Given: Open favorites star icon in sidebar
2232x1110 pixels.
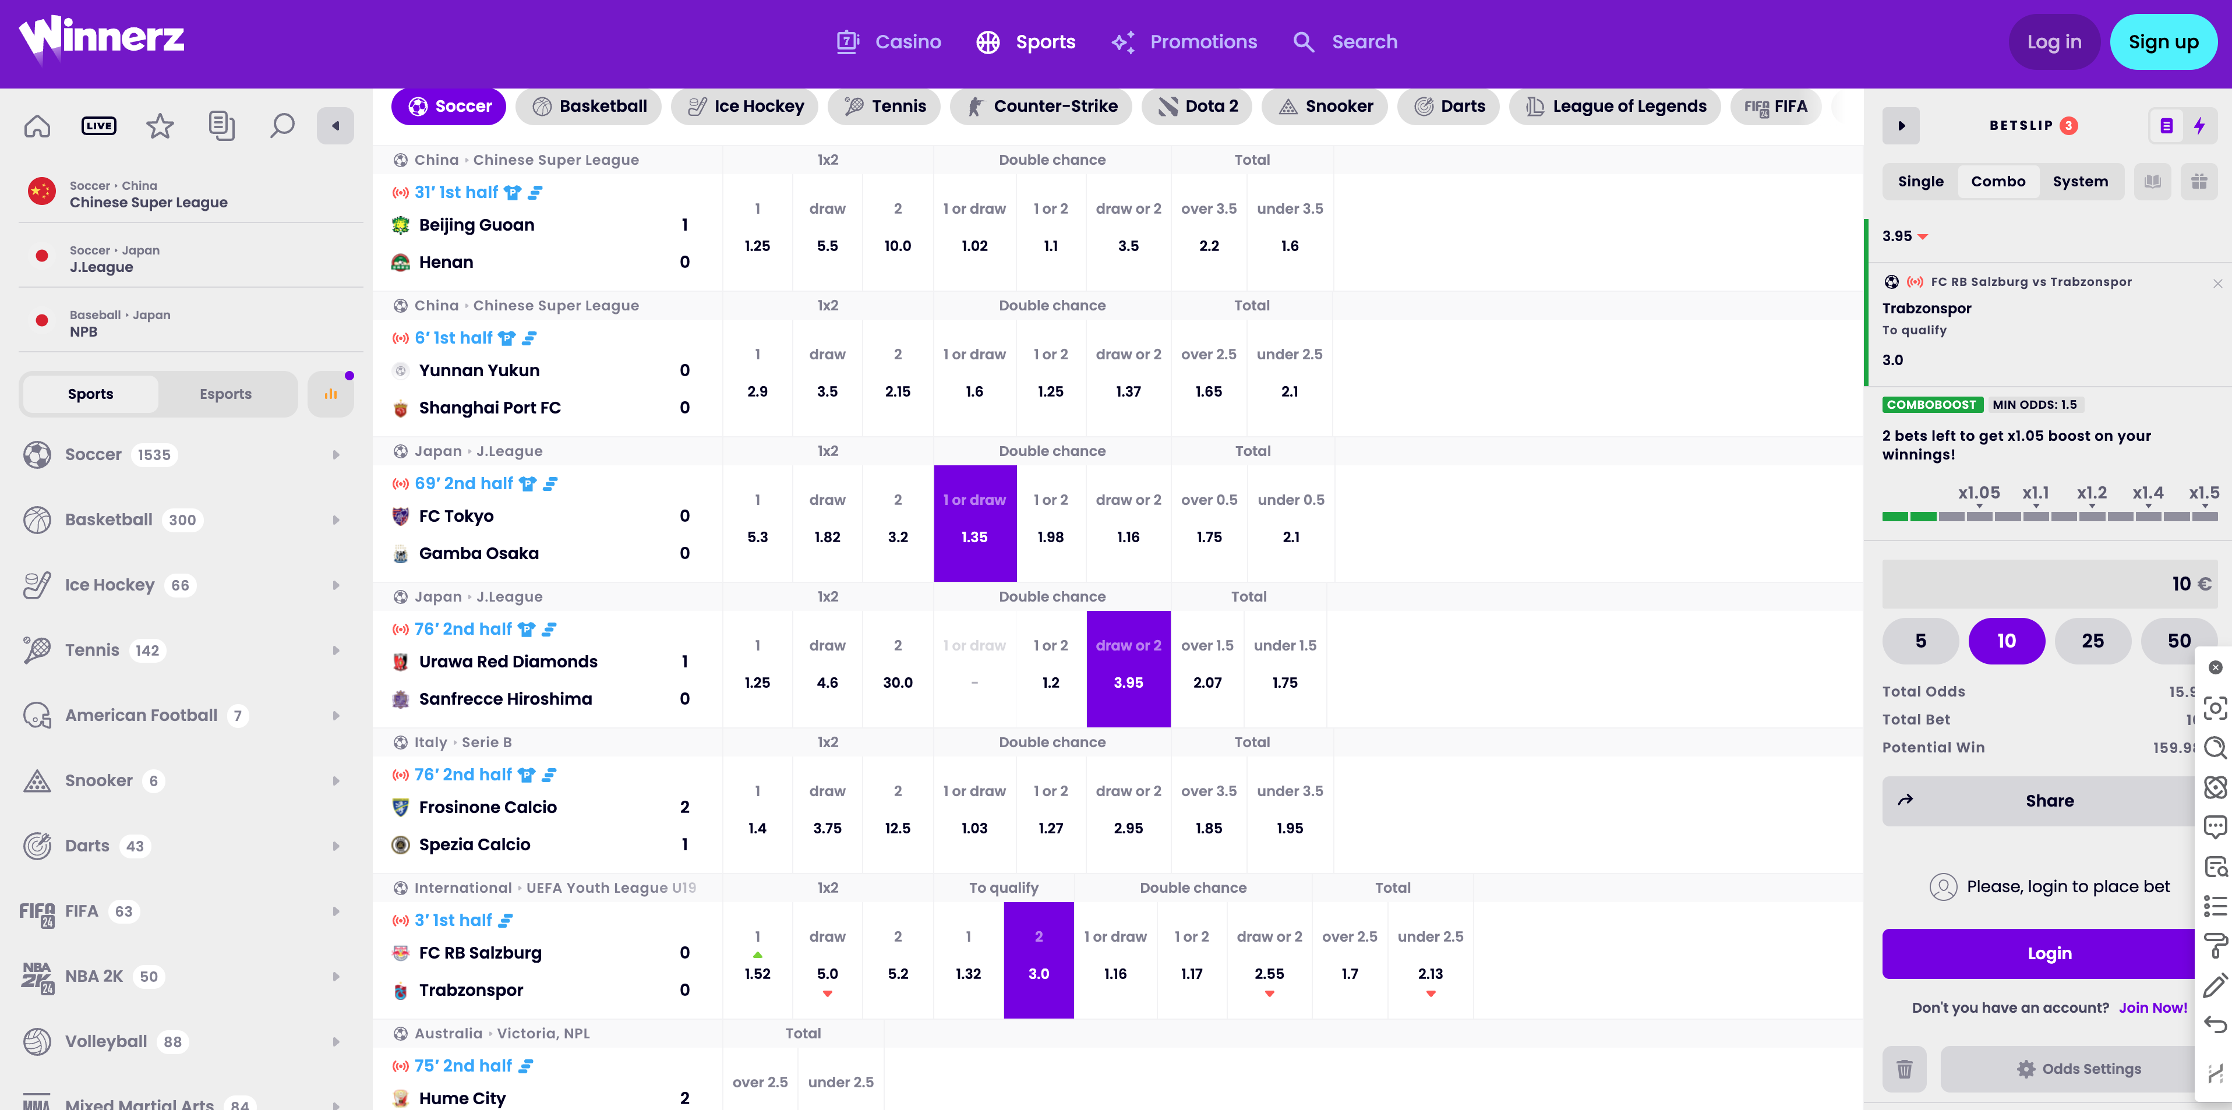Looking at the screenshot, I should coord(160,126).
